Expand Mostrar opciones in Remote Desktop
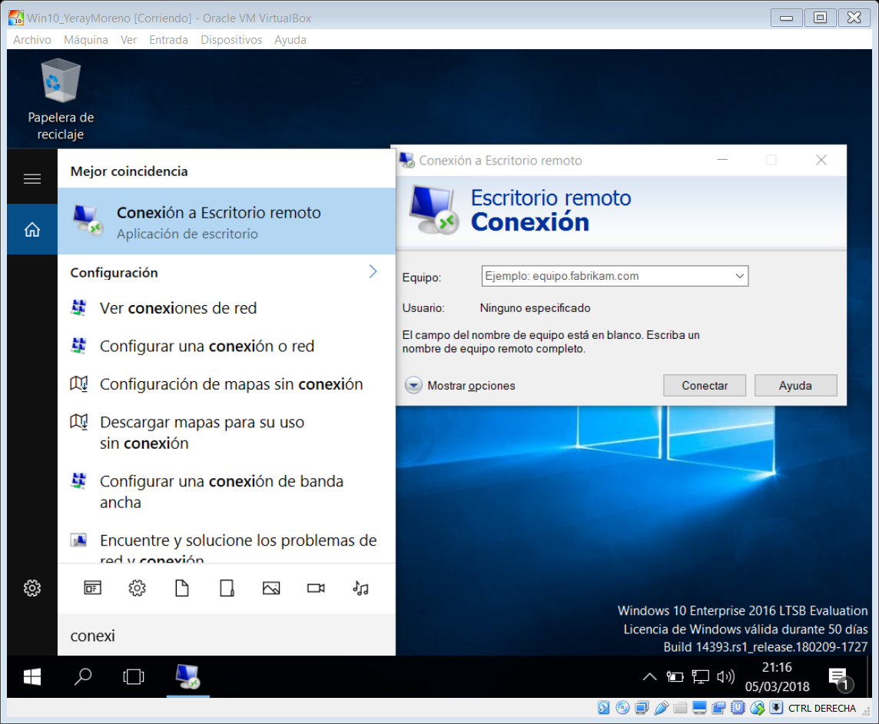879x724 pixels. [x=459, y=385]
